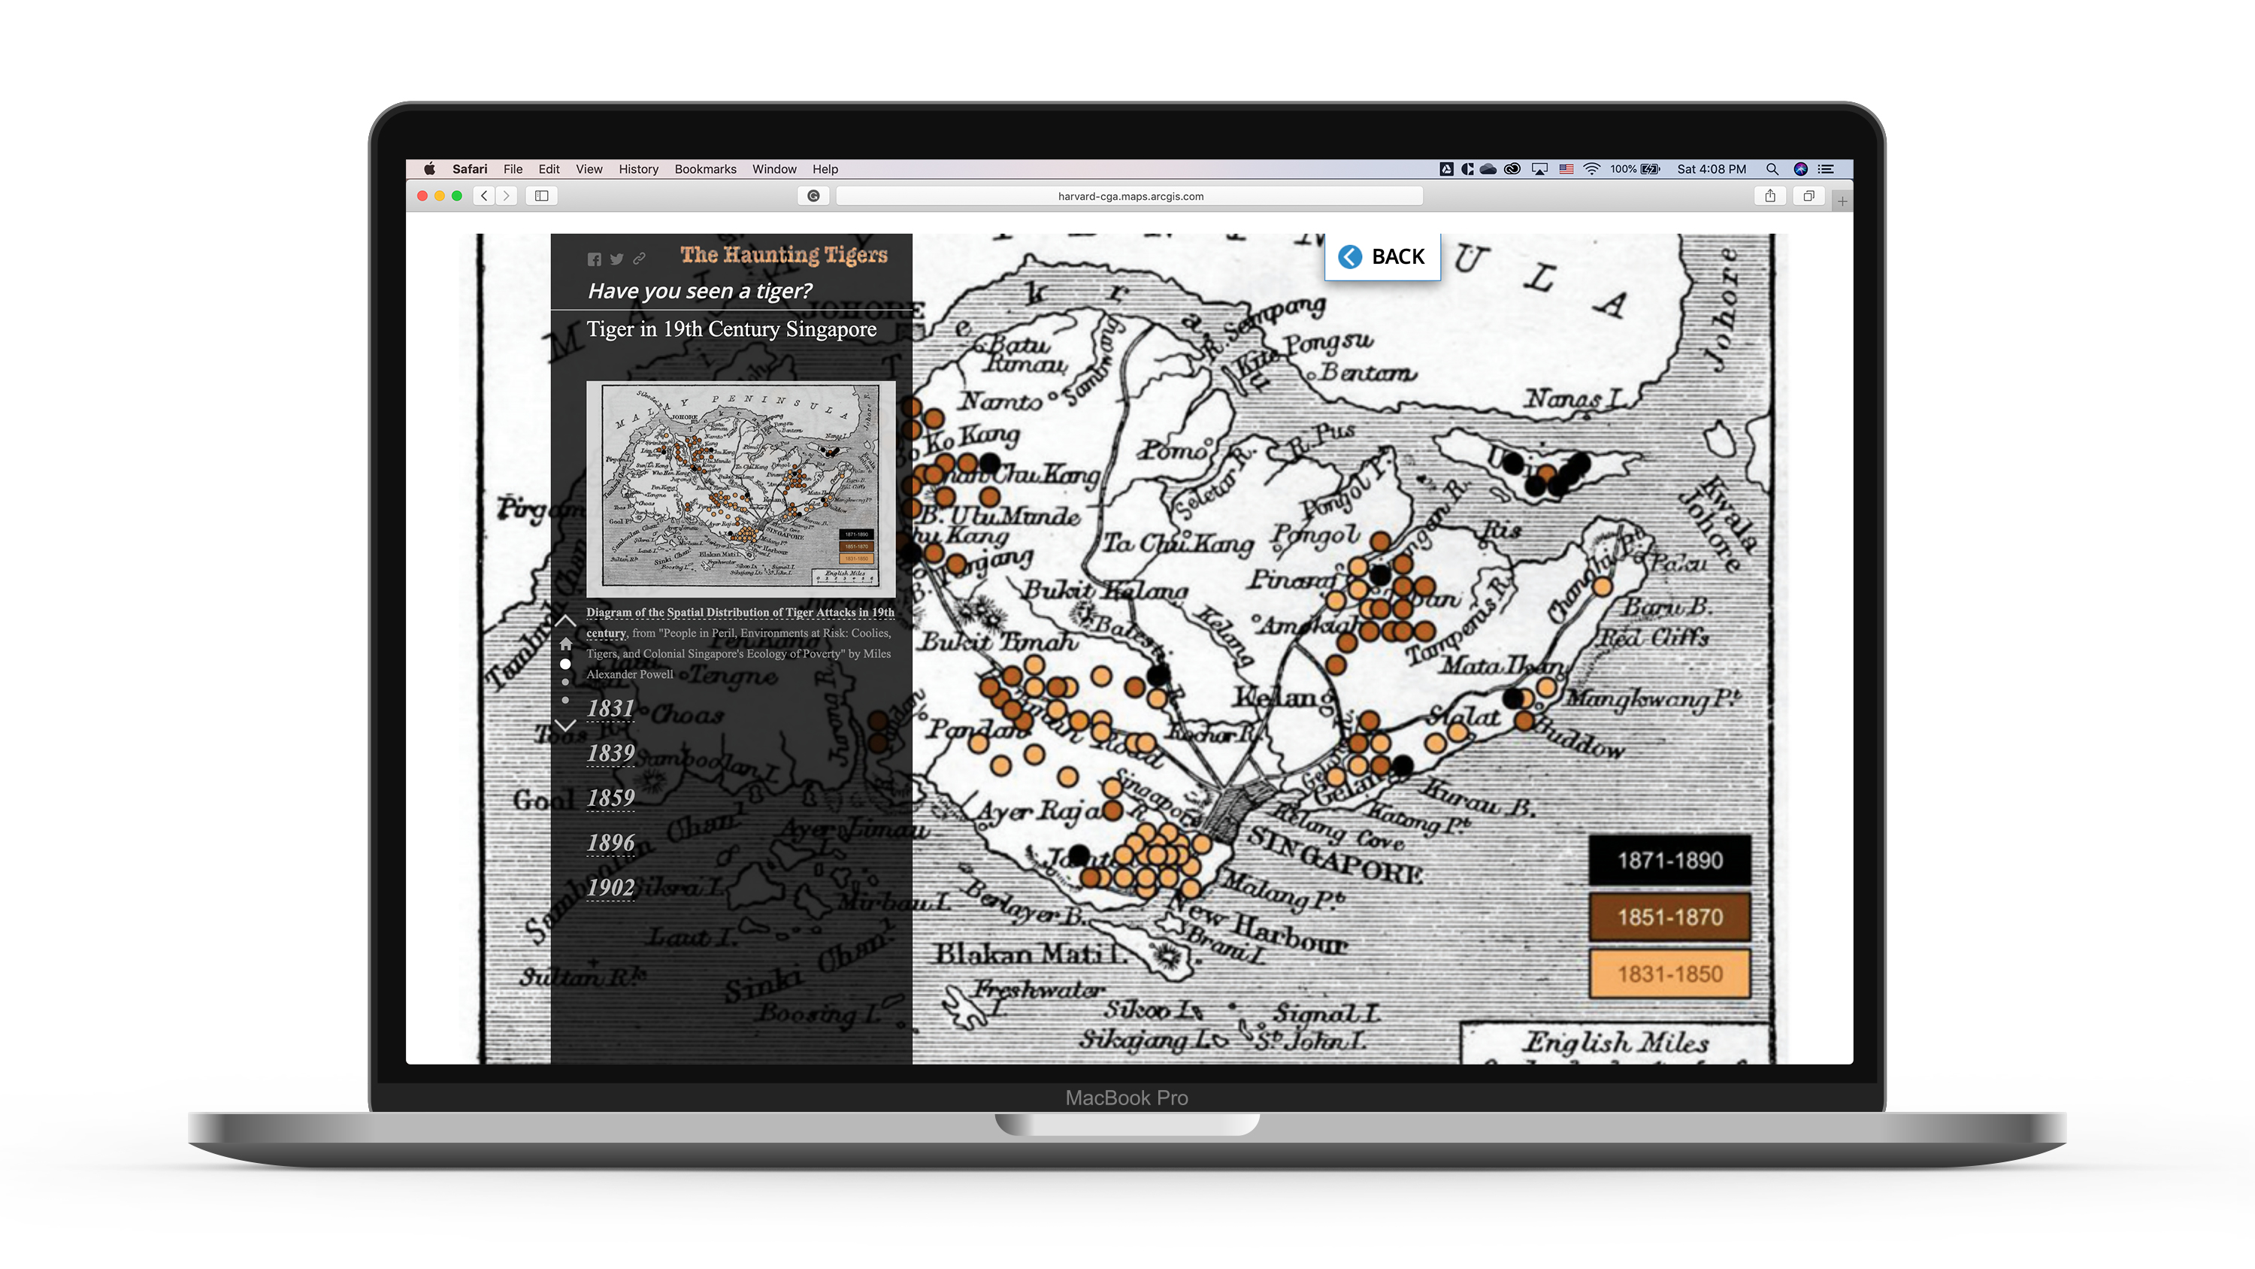
Task: Select the current white section dot
Action: (x=565, y=664)
